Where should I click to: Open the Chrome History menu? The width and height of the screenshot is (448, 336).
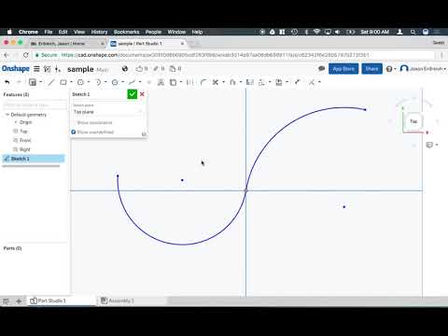click(99, 32)
